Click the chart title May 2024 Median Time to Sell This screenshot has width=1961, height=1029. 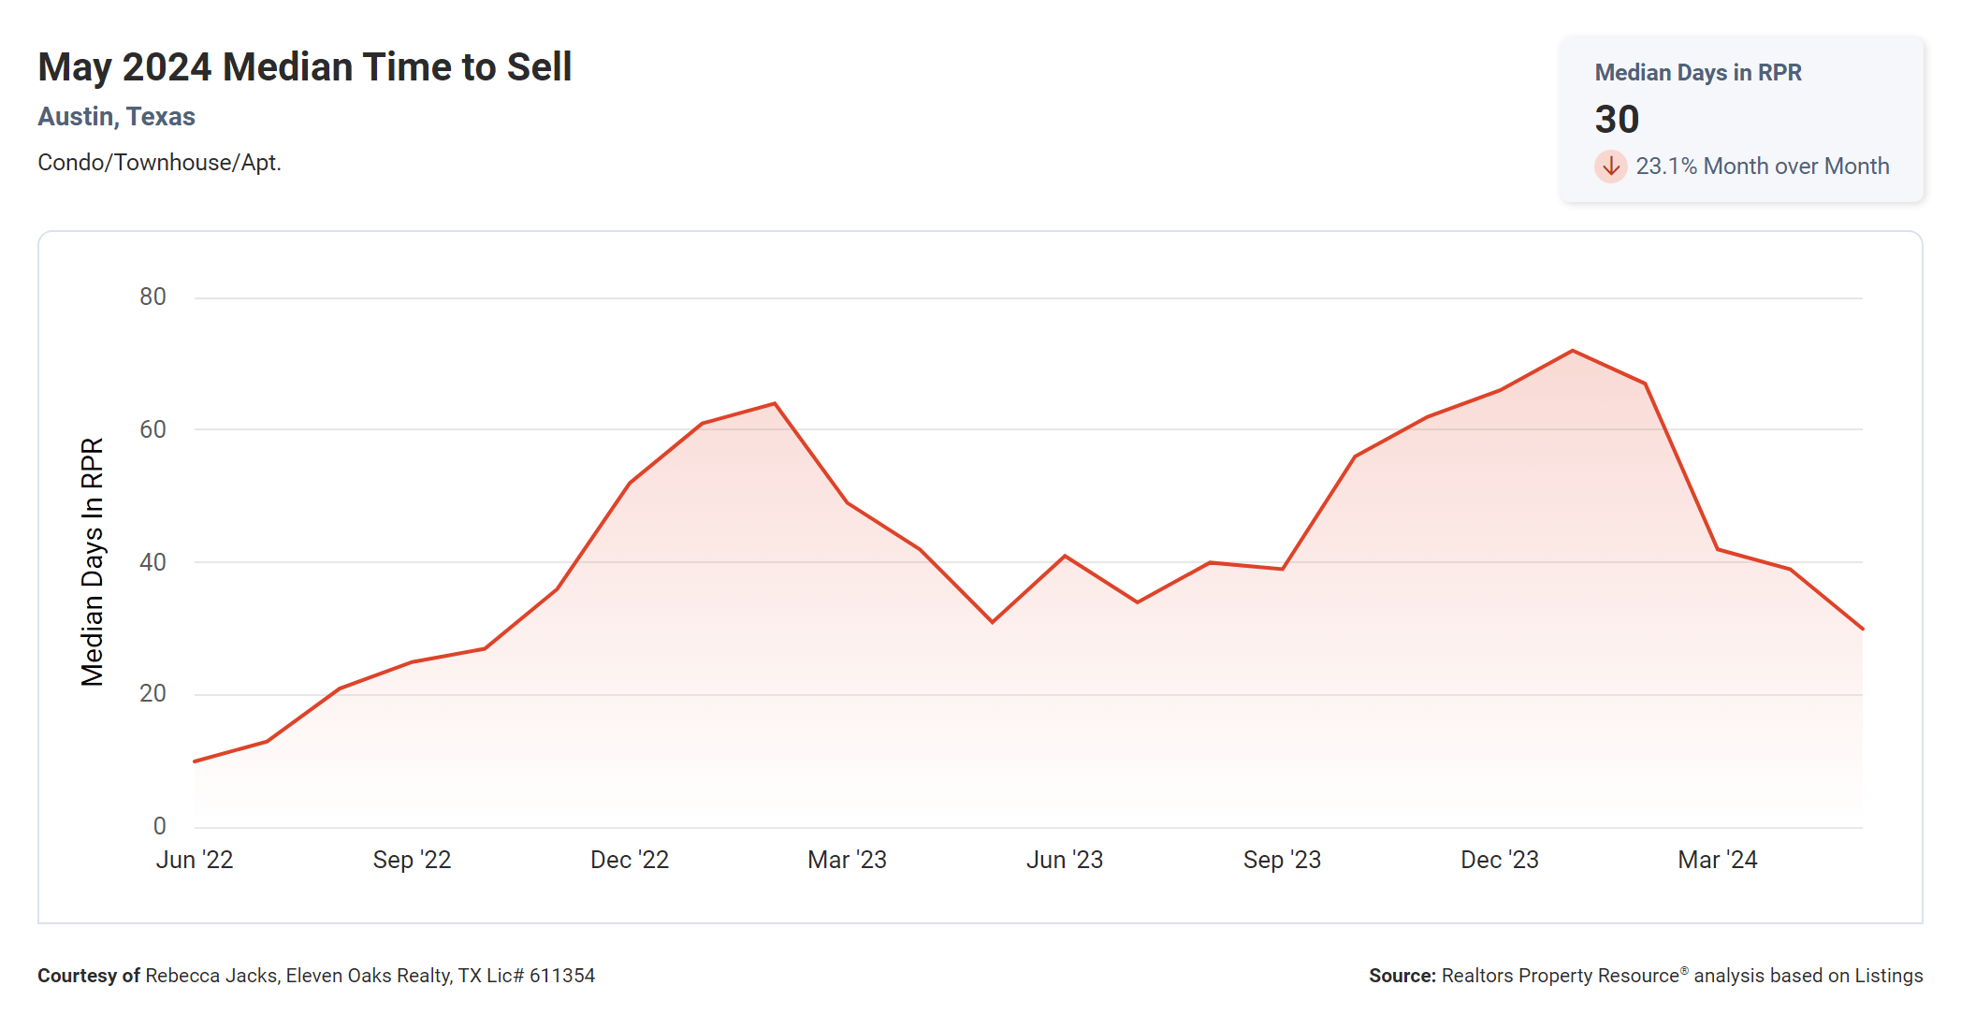305,67
